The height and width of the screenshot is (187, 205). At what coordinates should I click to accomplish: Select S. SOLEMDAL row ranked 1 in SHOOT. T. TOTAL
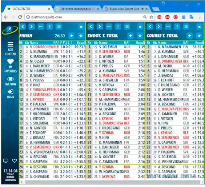tap(116, 47)
